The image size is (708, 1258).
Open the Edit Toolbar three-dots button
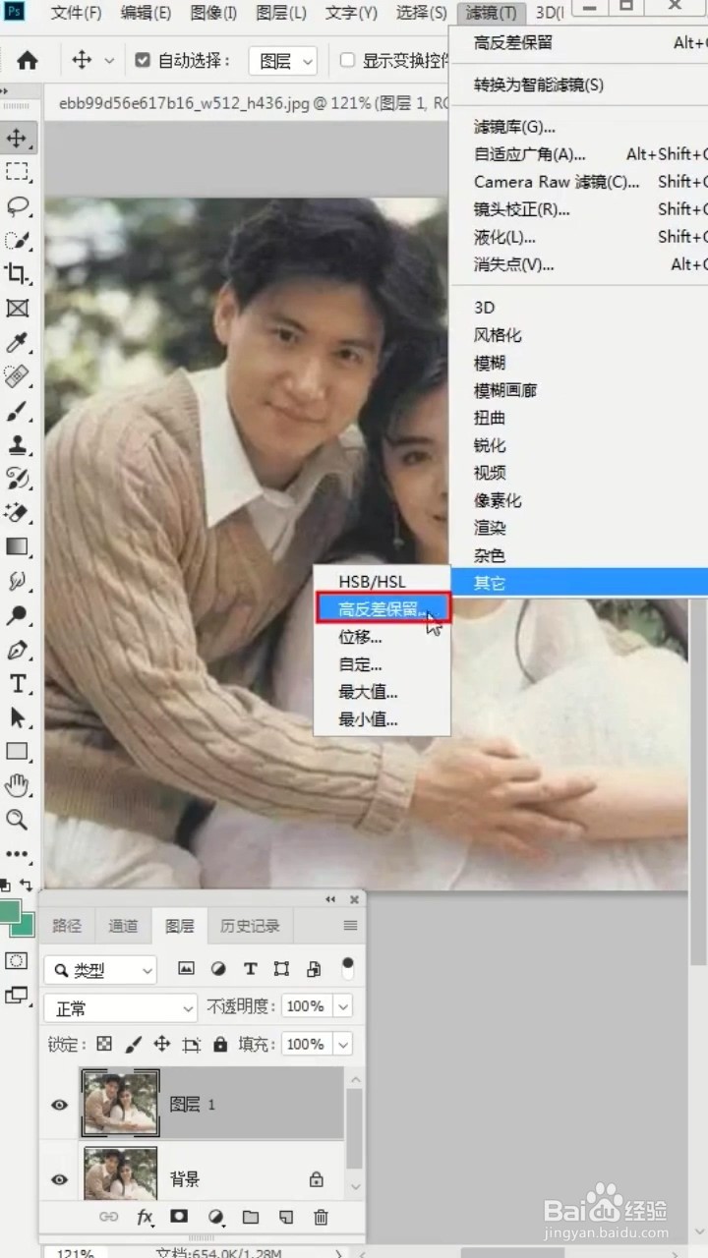click(17, 853)
